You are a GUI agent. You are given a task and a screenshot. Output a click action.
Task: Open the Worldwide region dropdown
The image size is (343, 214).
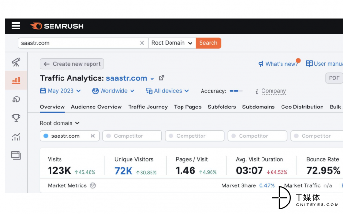pos(113,91)
